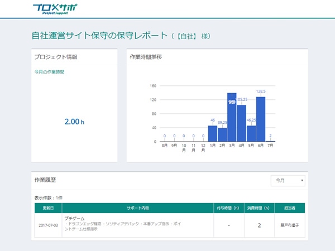Click the 今月の作業時間 label
The image size is (335, 251).
pos(49,72)
